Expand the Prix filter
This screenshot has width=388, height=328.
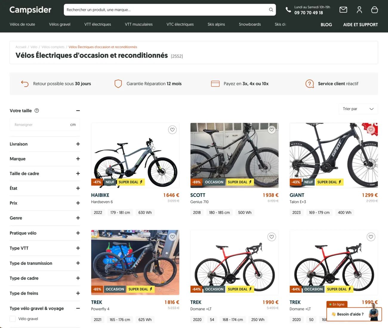78,203
